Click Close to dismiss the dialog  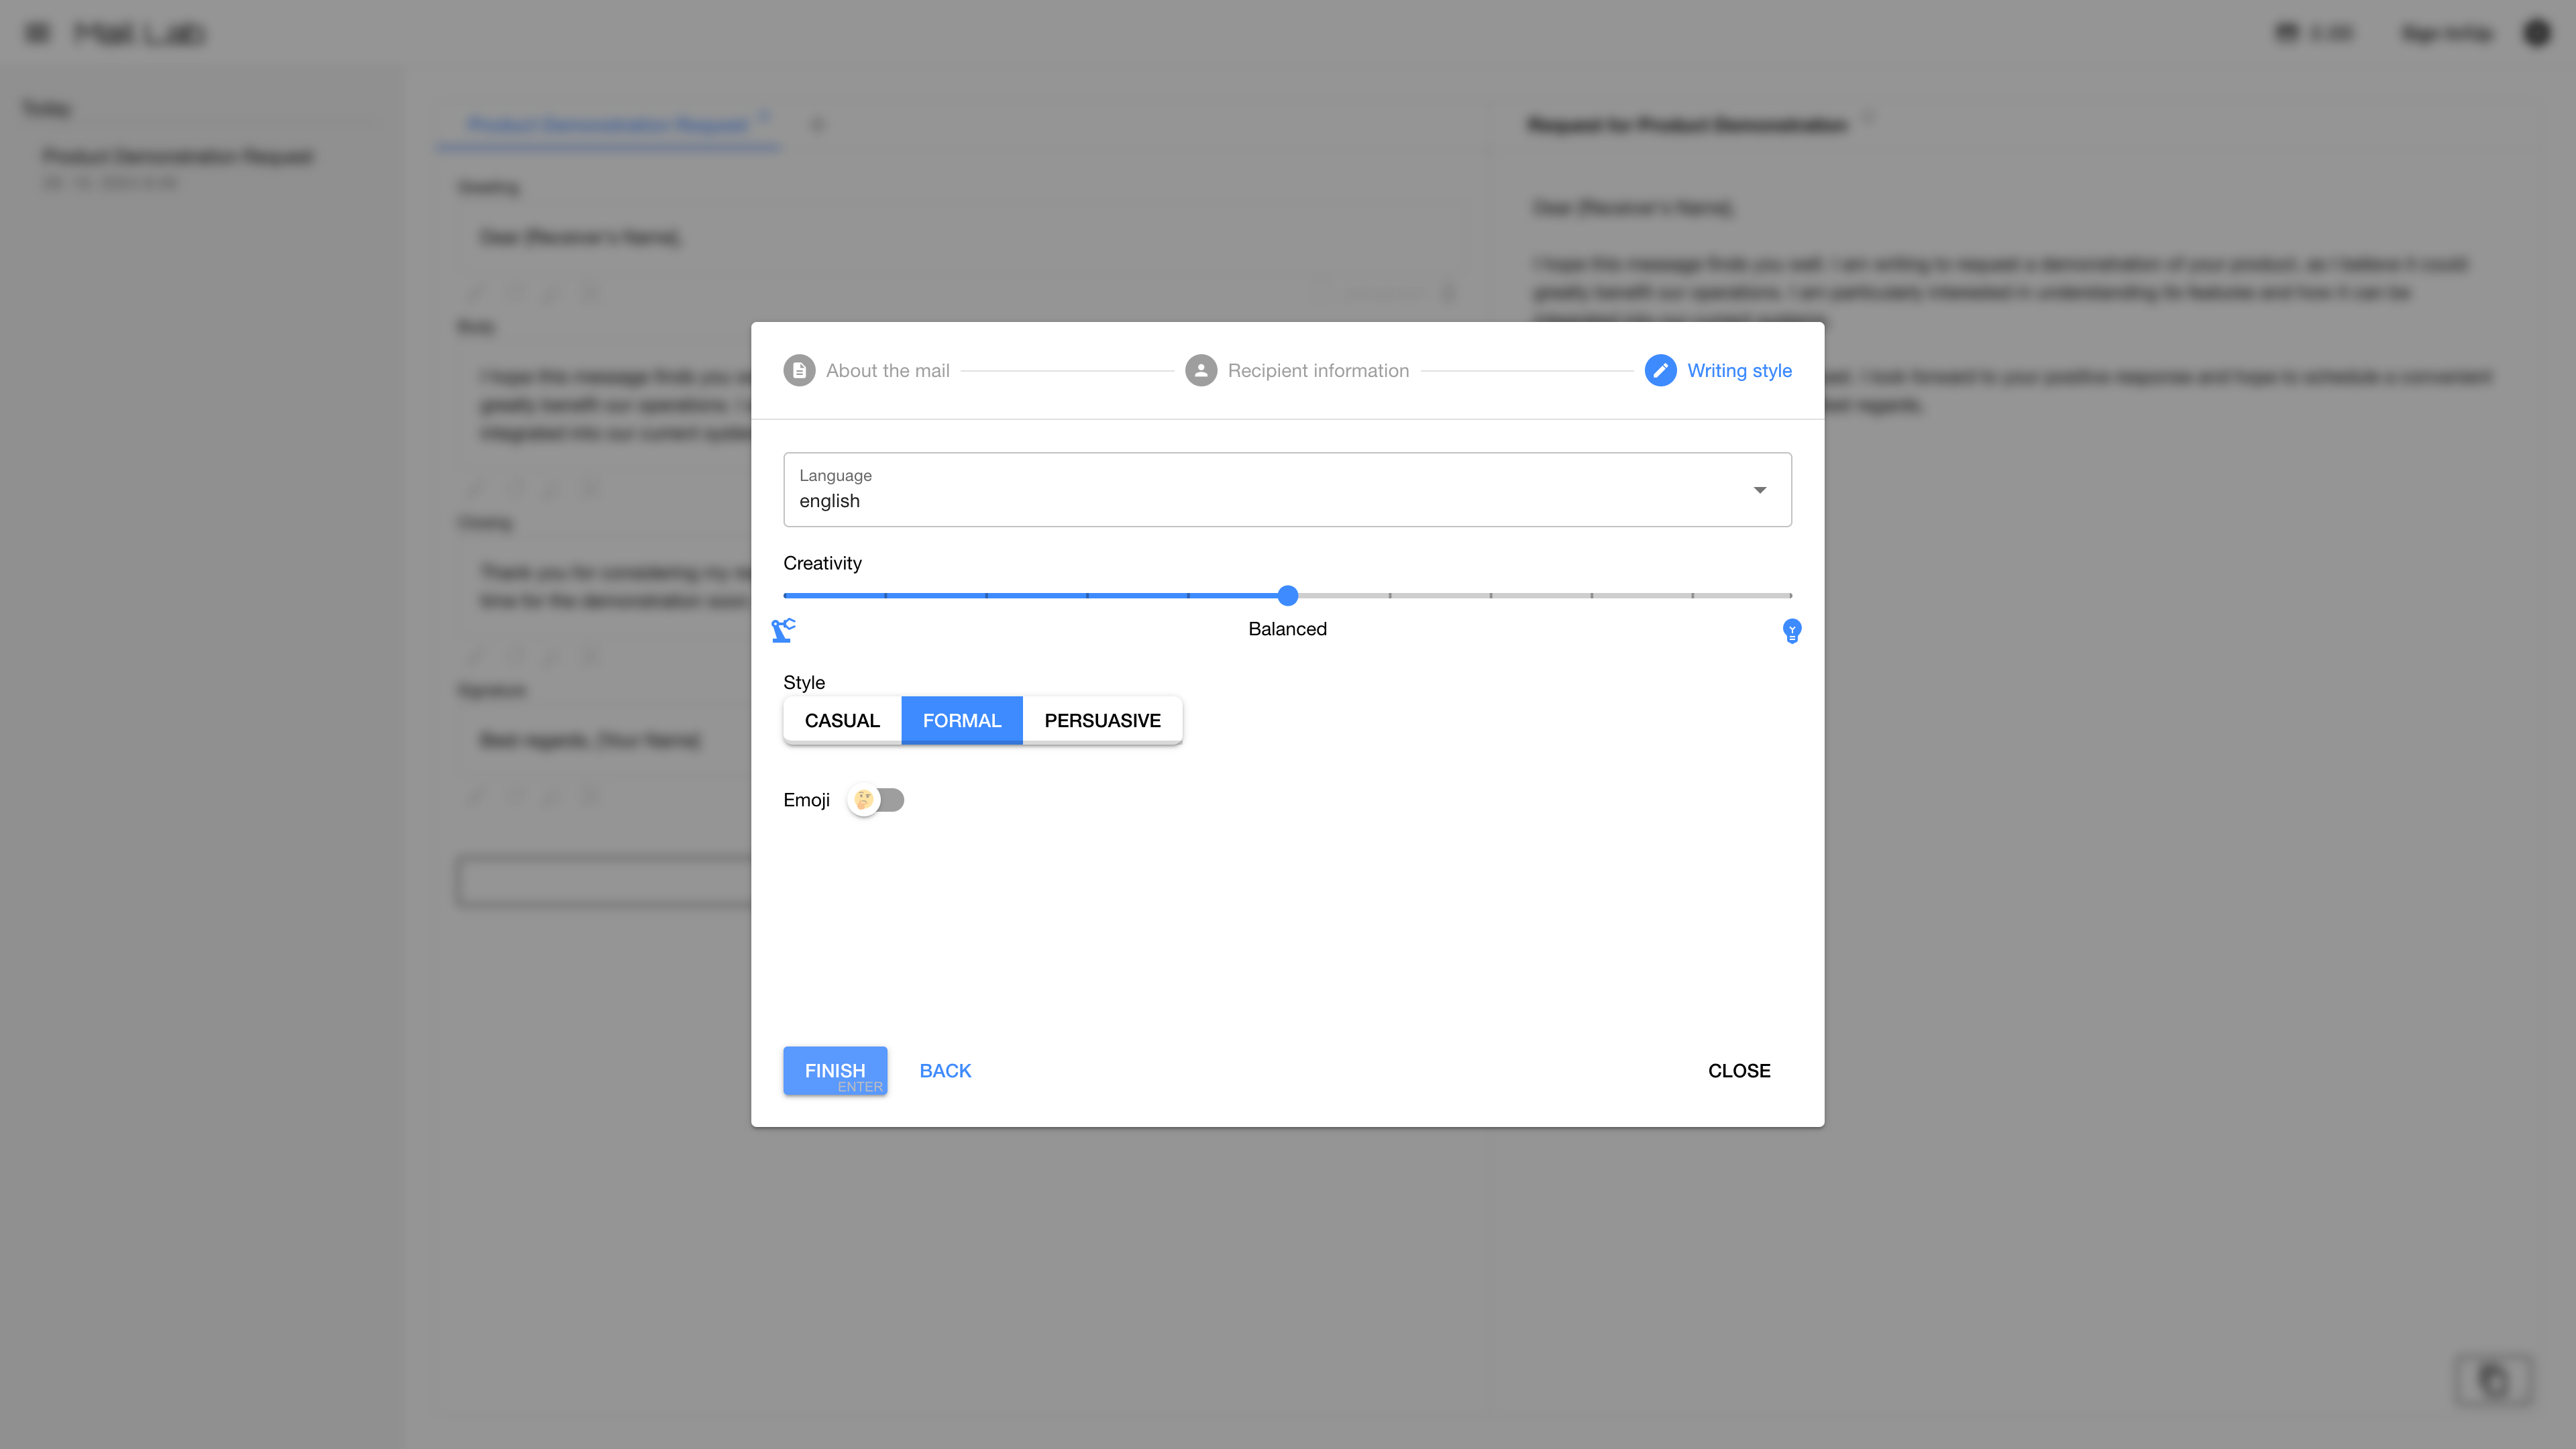tap(1738, 1070)
